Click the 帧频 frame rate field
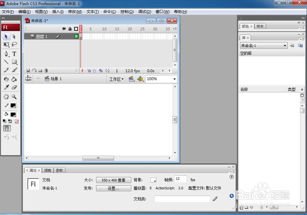 (180, 179)
